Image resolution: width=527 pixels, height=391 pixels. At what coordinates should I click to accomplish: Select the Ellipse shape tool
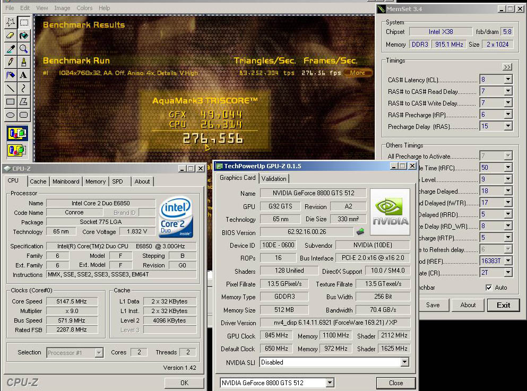pyautogui.click(x=11, y=115)
